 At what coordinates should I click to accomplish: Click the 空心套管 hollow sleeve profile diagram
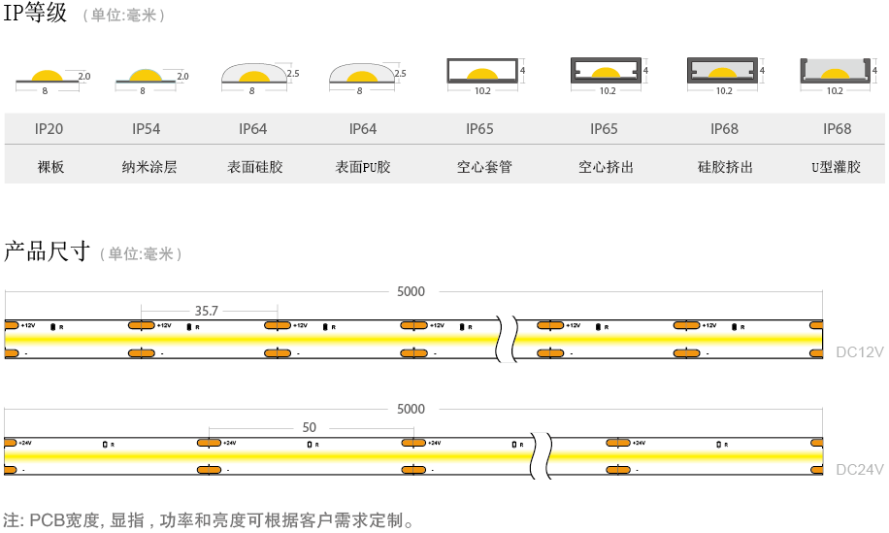(x=482, y=73)
